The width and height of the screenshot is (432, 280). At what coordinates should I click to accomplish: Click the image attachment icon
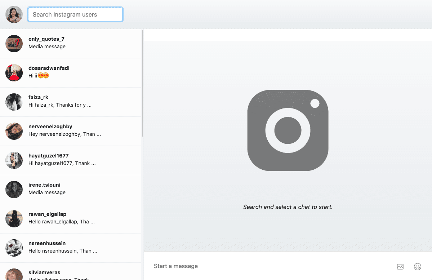click(400, 267)
